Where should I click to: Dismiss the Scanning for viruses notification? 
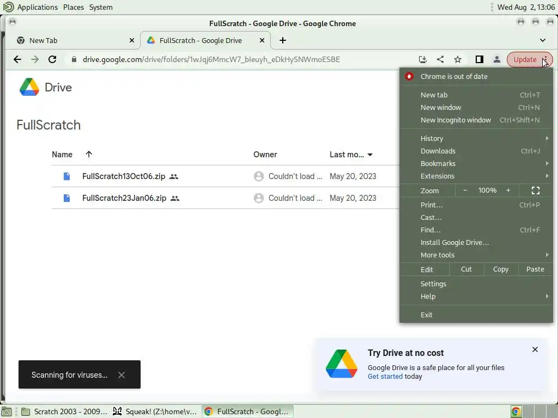pyautogui.click(x=122, y=375)
